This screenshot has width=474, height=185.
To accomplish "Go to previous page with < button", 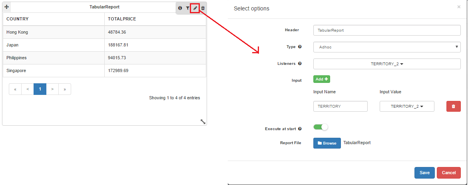I will pyautogui.click(x=28, y=89).
